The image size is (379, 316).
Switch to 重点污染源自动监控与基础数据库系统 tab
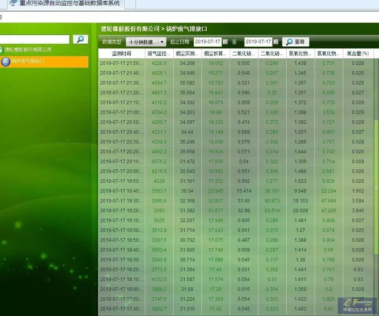pyautogui.click(x=66, y=4)
